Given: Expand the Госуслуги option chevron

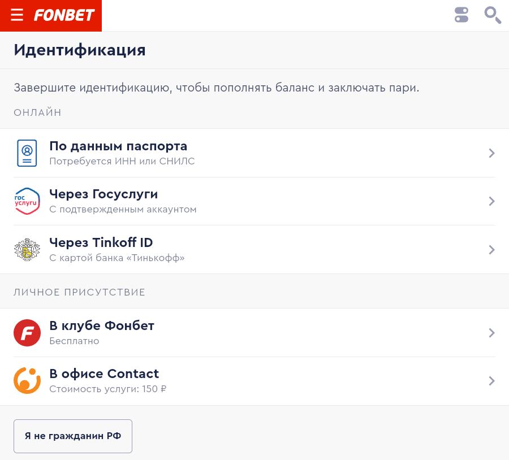Looking at the screenshot, I should tap(491, 201).
